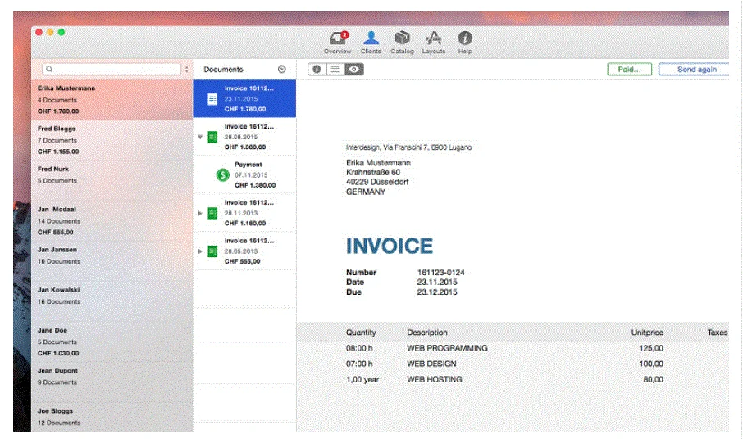743x439 pixels.
Task: Click the WEB HOSTING line item
Action: tap(434, 379)
